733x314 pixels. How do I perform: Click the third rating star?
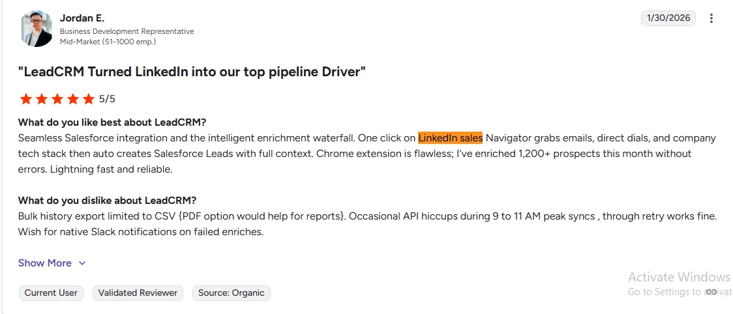[x=57, y=99]
